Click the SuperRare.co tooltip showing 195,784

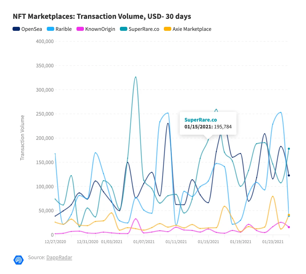[208, 123]
